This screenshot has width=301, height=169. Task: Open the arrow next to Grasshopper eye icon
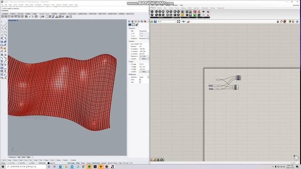coord(186,22)
